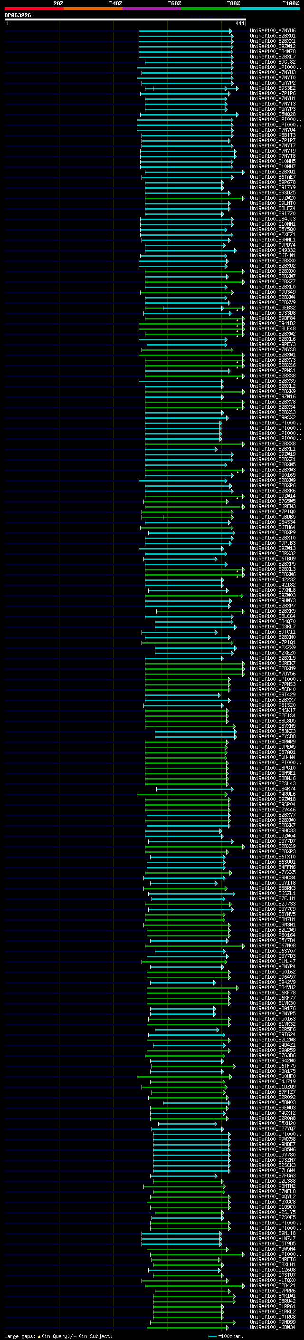This screenshot has height=1340, width=304.
Task: Open hit UniRef100_B2BXX1
Action: point(272,41)
